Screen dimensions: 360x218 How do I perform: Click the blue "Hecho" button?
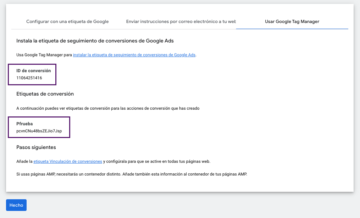(x=16, y=205)
